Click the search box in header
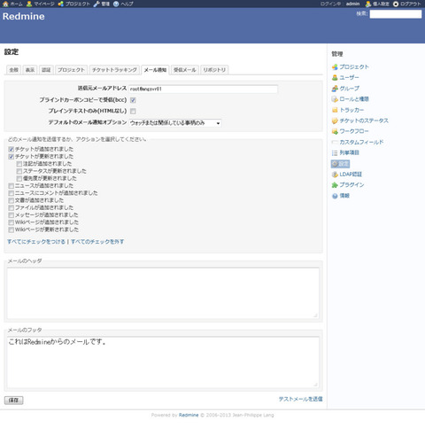This screenshot has width=425, height=428. [396, 14]
